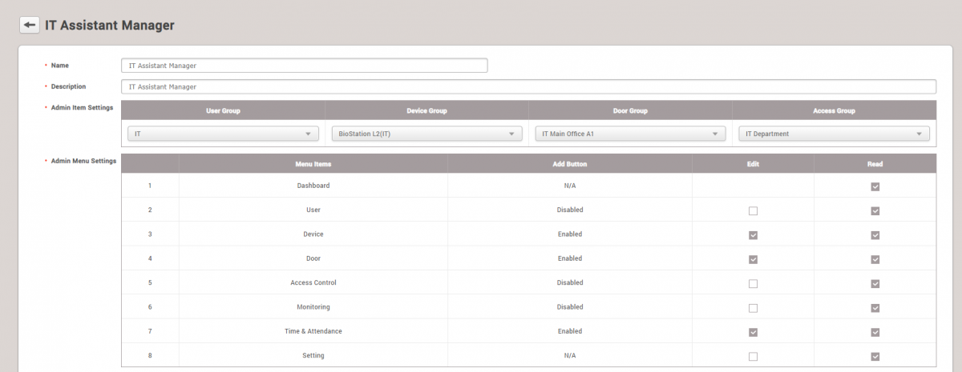962x372 pixels.
Task: Open the Door Group IT Main Office A1 dropdown
Action: pyautogui.click(x=630, y=134)
